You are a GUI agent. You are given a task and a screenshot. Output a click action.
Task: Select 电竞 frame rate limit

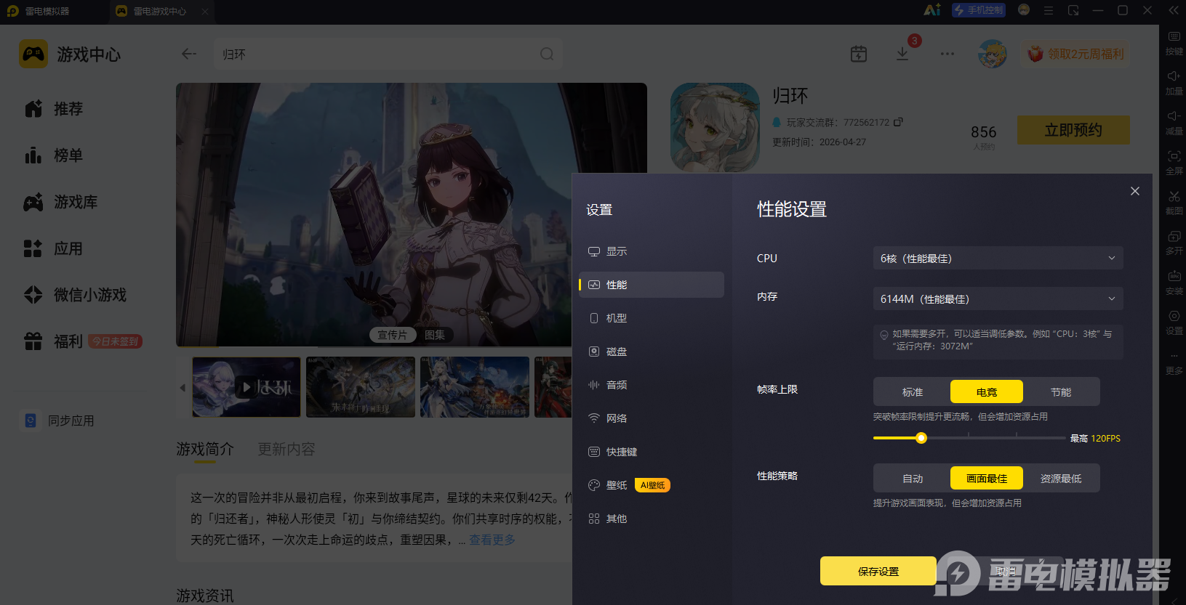pos(987,392)
